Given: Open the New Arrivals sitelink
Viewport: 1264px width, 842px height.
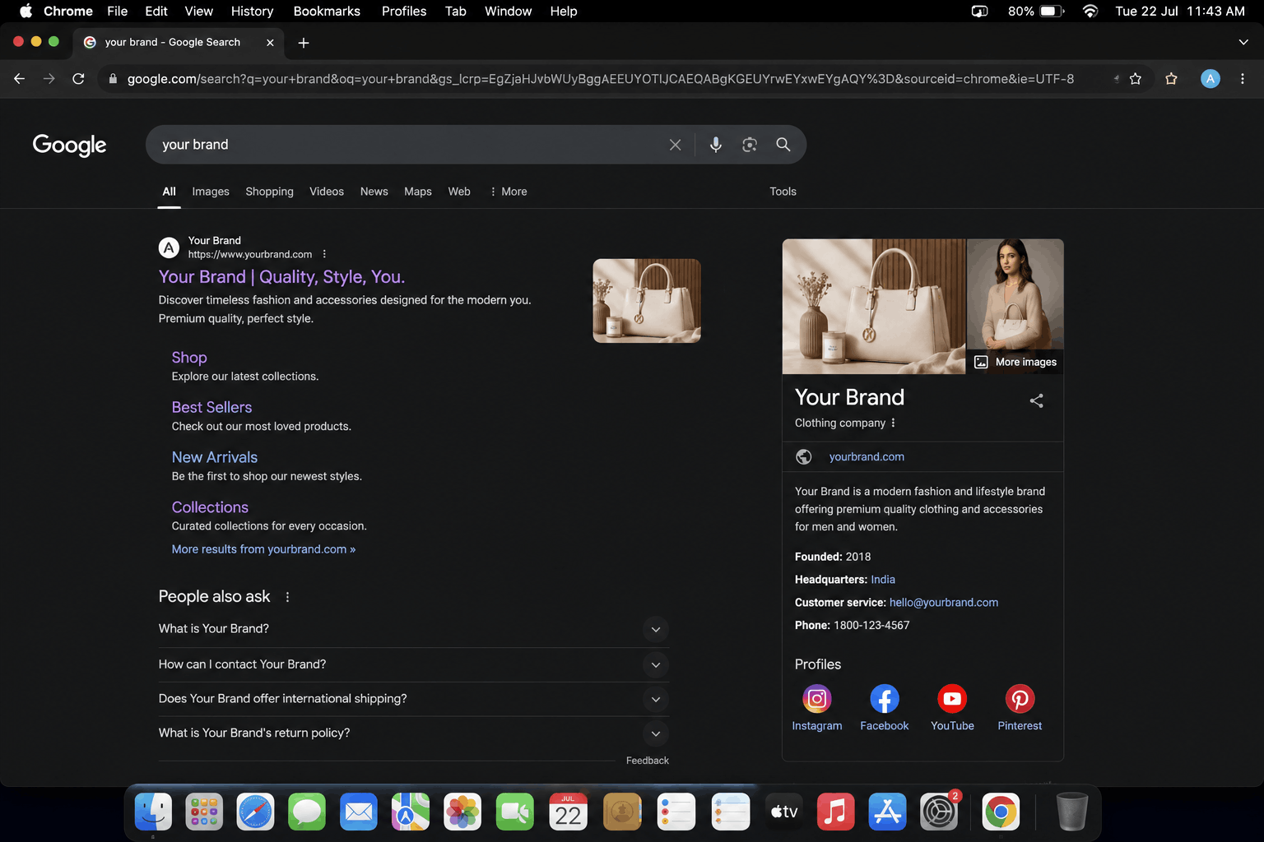Looking at the screenshot, I should point(215,457).
